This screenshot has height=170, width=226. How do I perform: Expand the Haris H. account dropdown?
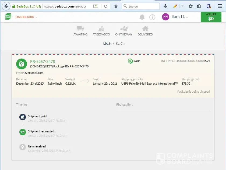[x=180, y=17]
